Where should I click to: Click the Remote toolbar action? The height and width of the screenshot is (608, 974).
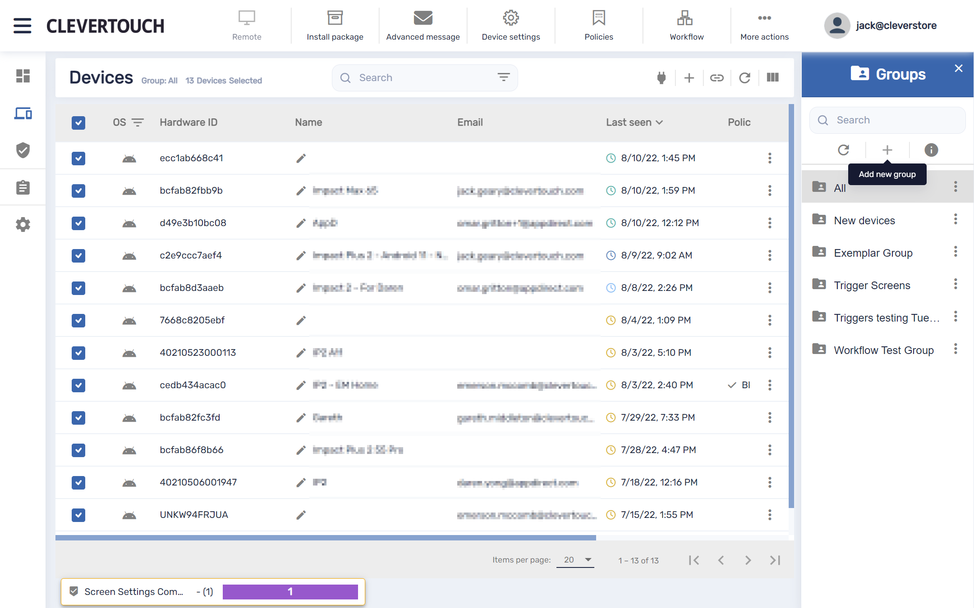click(x=247, y=26)
